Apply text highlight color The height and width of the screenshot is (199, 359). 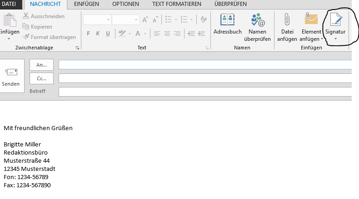click(122, 34)
